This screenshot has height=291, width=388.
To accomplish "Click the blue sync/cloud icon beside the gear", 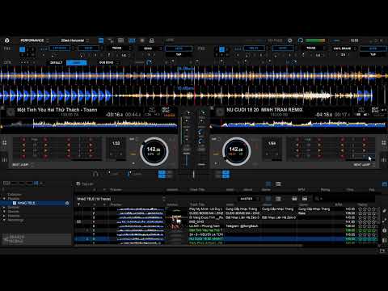I will tap(301, 40).
